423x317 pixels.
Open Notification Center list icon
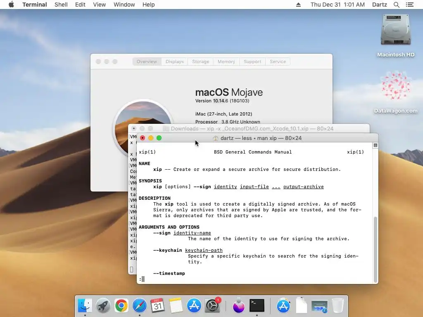tap(410, 5)
